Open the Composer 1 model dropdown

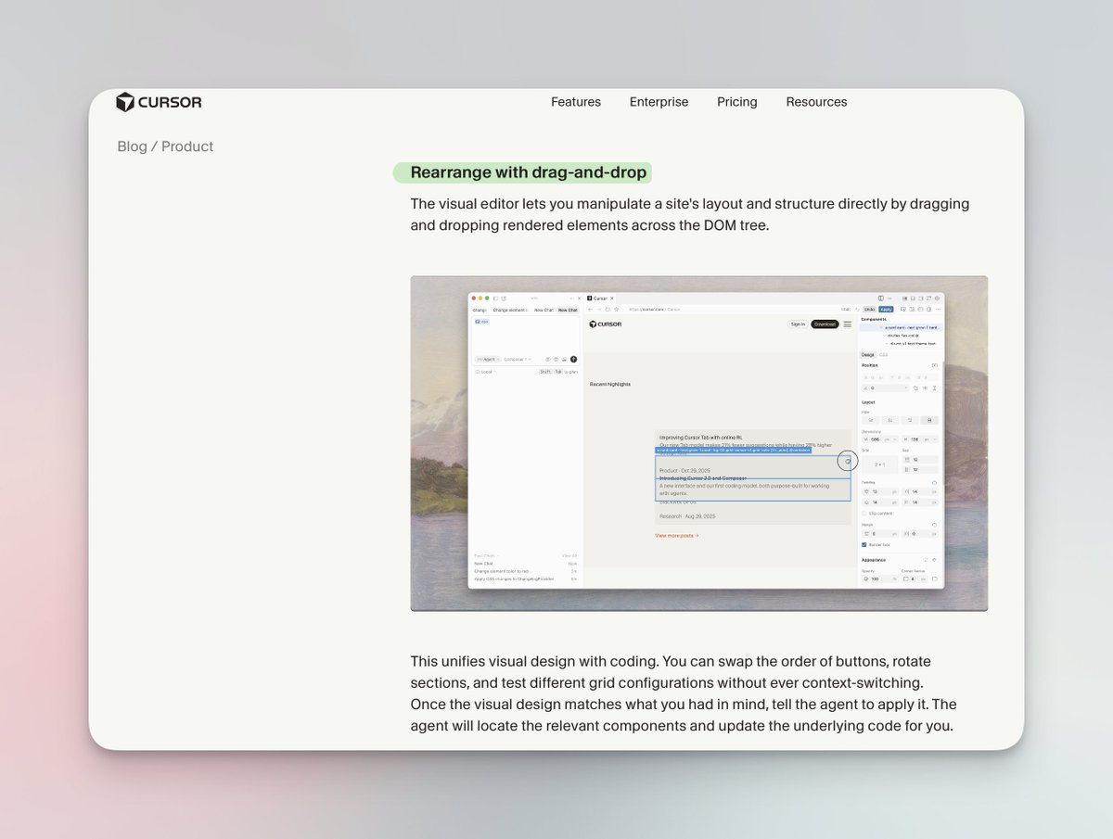(517, 359)
